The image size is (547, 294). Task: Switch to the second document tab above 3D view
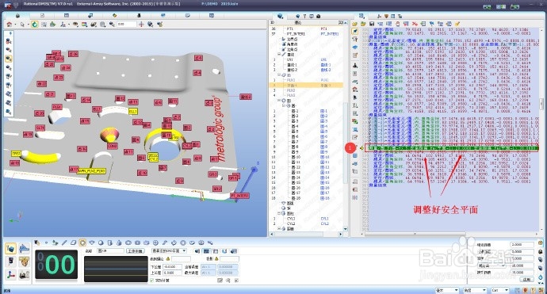(x=42, y=16)
